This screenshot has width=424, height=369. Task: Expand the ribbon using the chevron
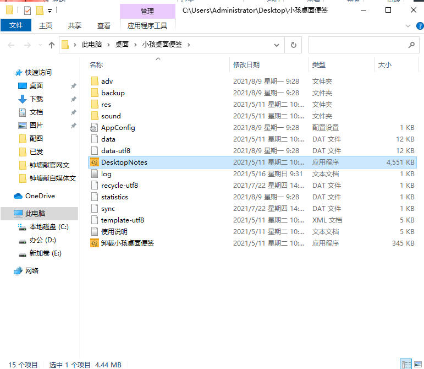pyautogui.click(x=408, y=26)
